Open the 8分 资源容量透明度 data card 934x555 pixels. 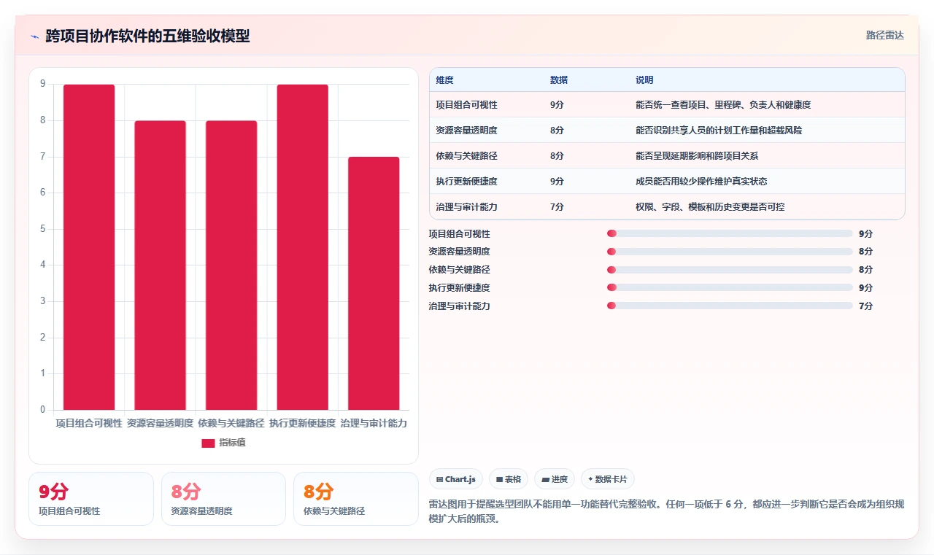(223, 499)
